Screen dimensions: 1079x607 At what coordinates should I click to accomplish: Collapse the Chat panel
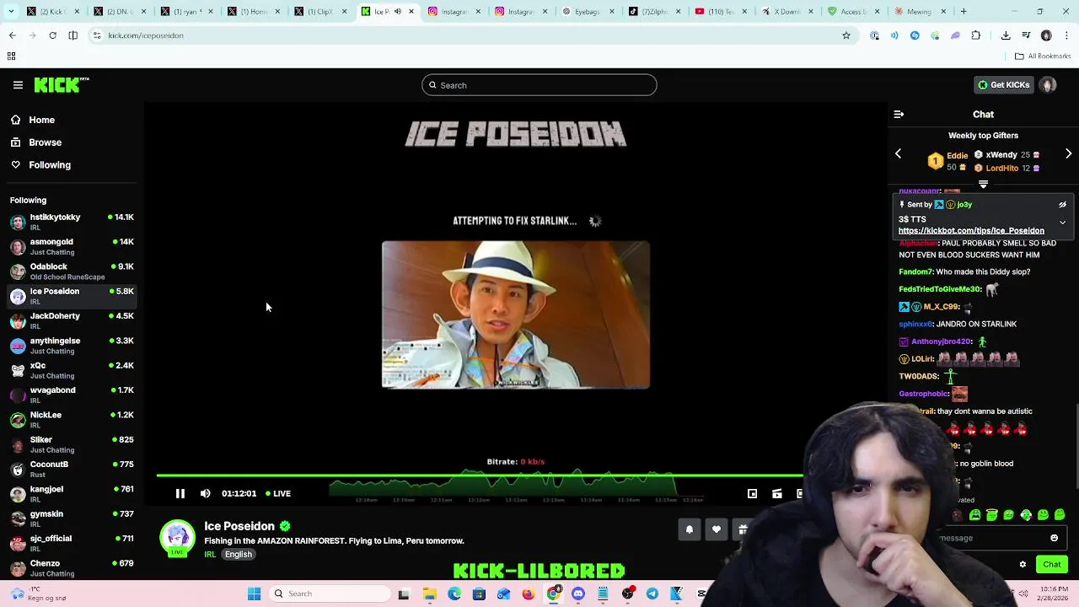899,115
